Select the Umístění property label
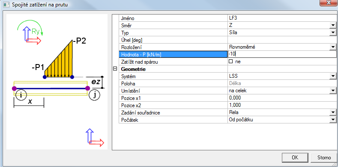Viewport: 338px width, 167px height. [130, 91]
